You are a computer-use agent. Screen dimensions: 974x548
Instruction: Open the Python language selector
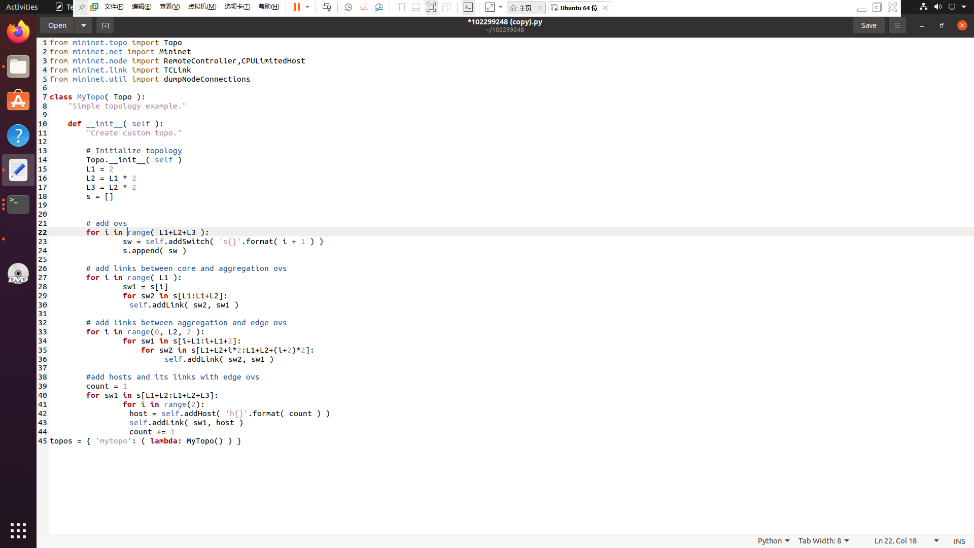tap(773, 541)
